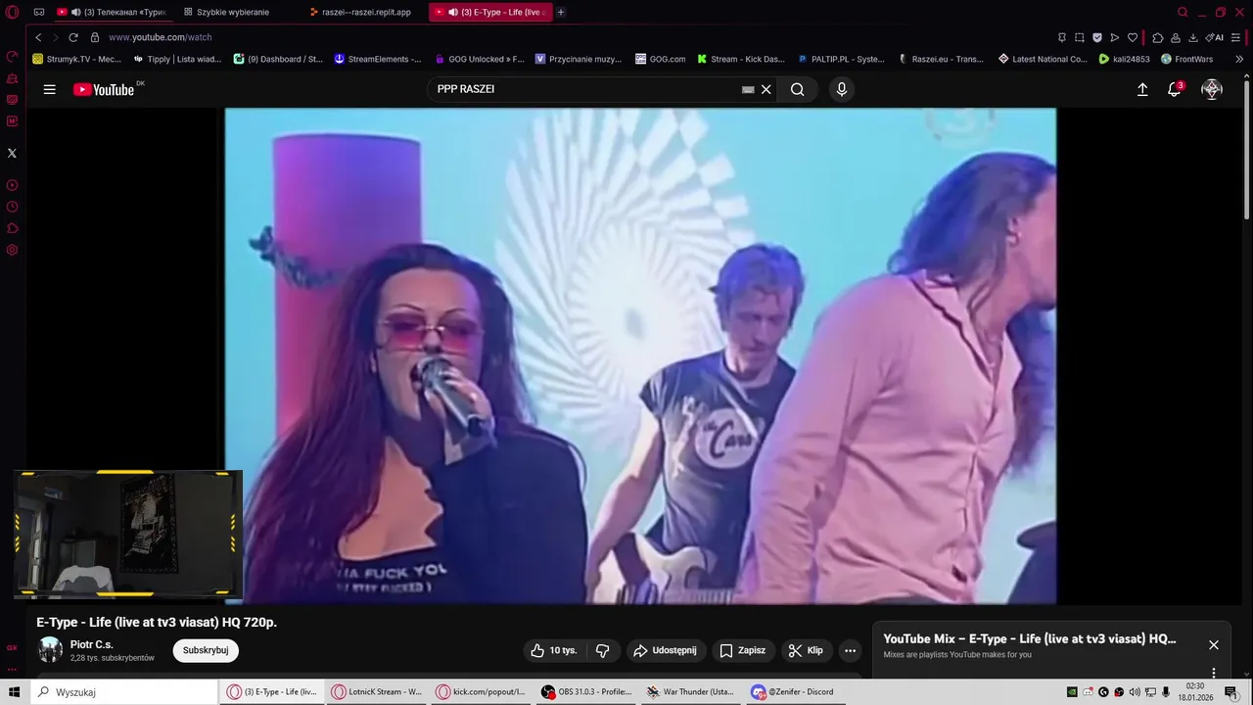Open GOG.com bookmark
The height and width of the screenshot is (705, 1253).
tap(661, 59)
